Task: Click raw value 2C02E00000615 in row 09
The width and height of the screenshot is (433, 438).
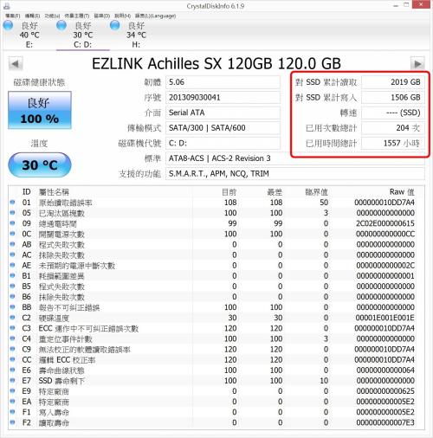Action: [x=385, y=223]
